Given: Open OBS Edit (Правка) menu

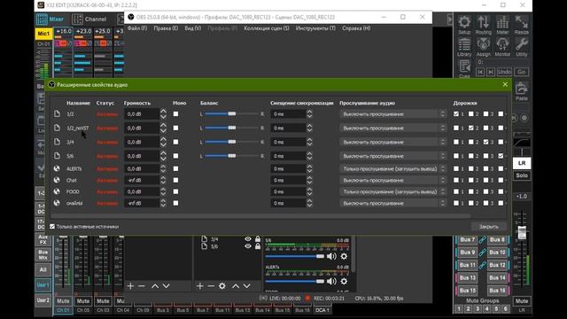Looking at the screenshot, I should 166,28.
